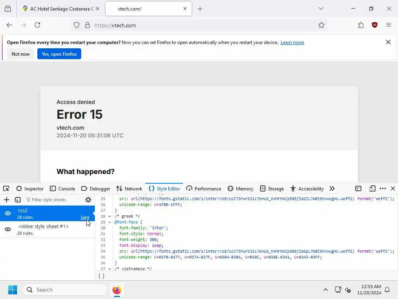
Task: Toggle visibility of inline style sheet #1
Action: [8, 229]
